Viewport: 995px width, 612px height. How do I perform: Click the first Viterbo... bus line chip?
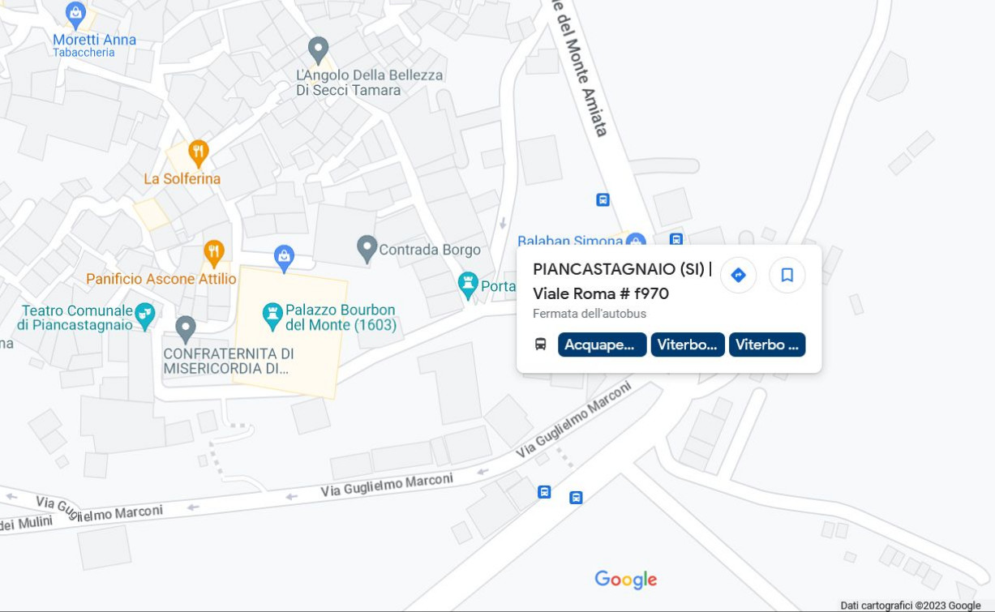688,345
